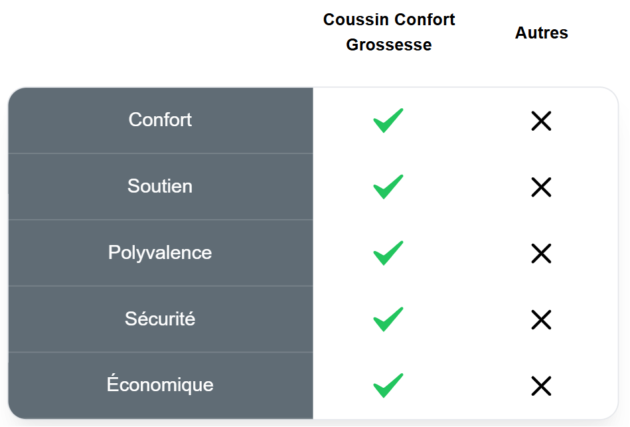Click the Sécurité row label

point(160,319)
